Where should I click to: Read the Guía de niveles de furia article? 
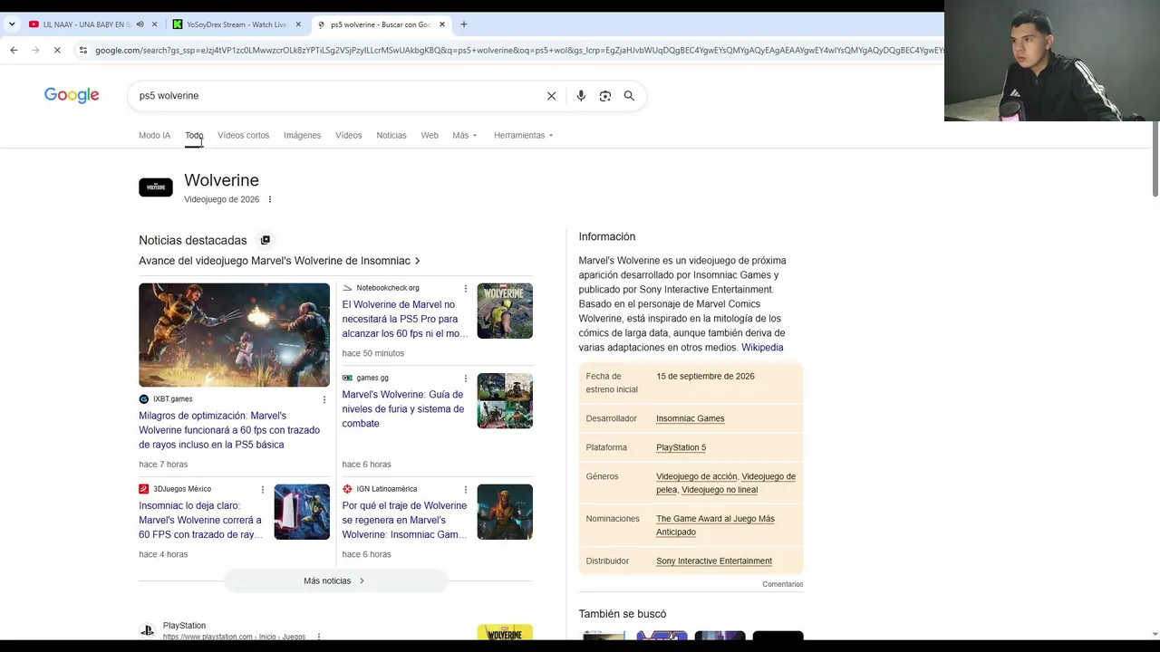pos(402,408)
